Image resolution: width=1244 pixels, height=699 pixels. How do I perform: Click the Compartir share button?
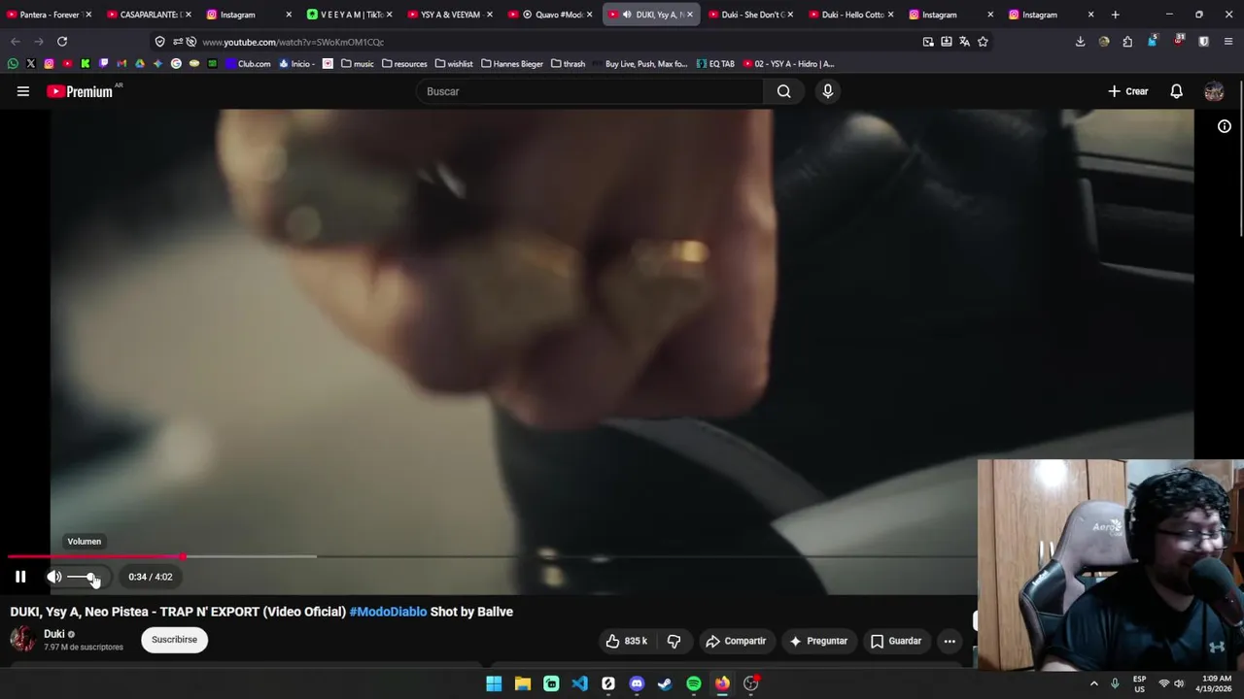tap(736, 641)
